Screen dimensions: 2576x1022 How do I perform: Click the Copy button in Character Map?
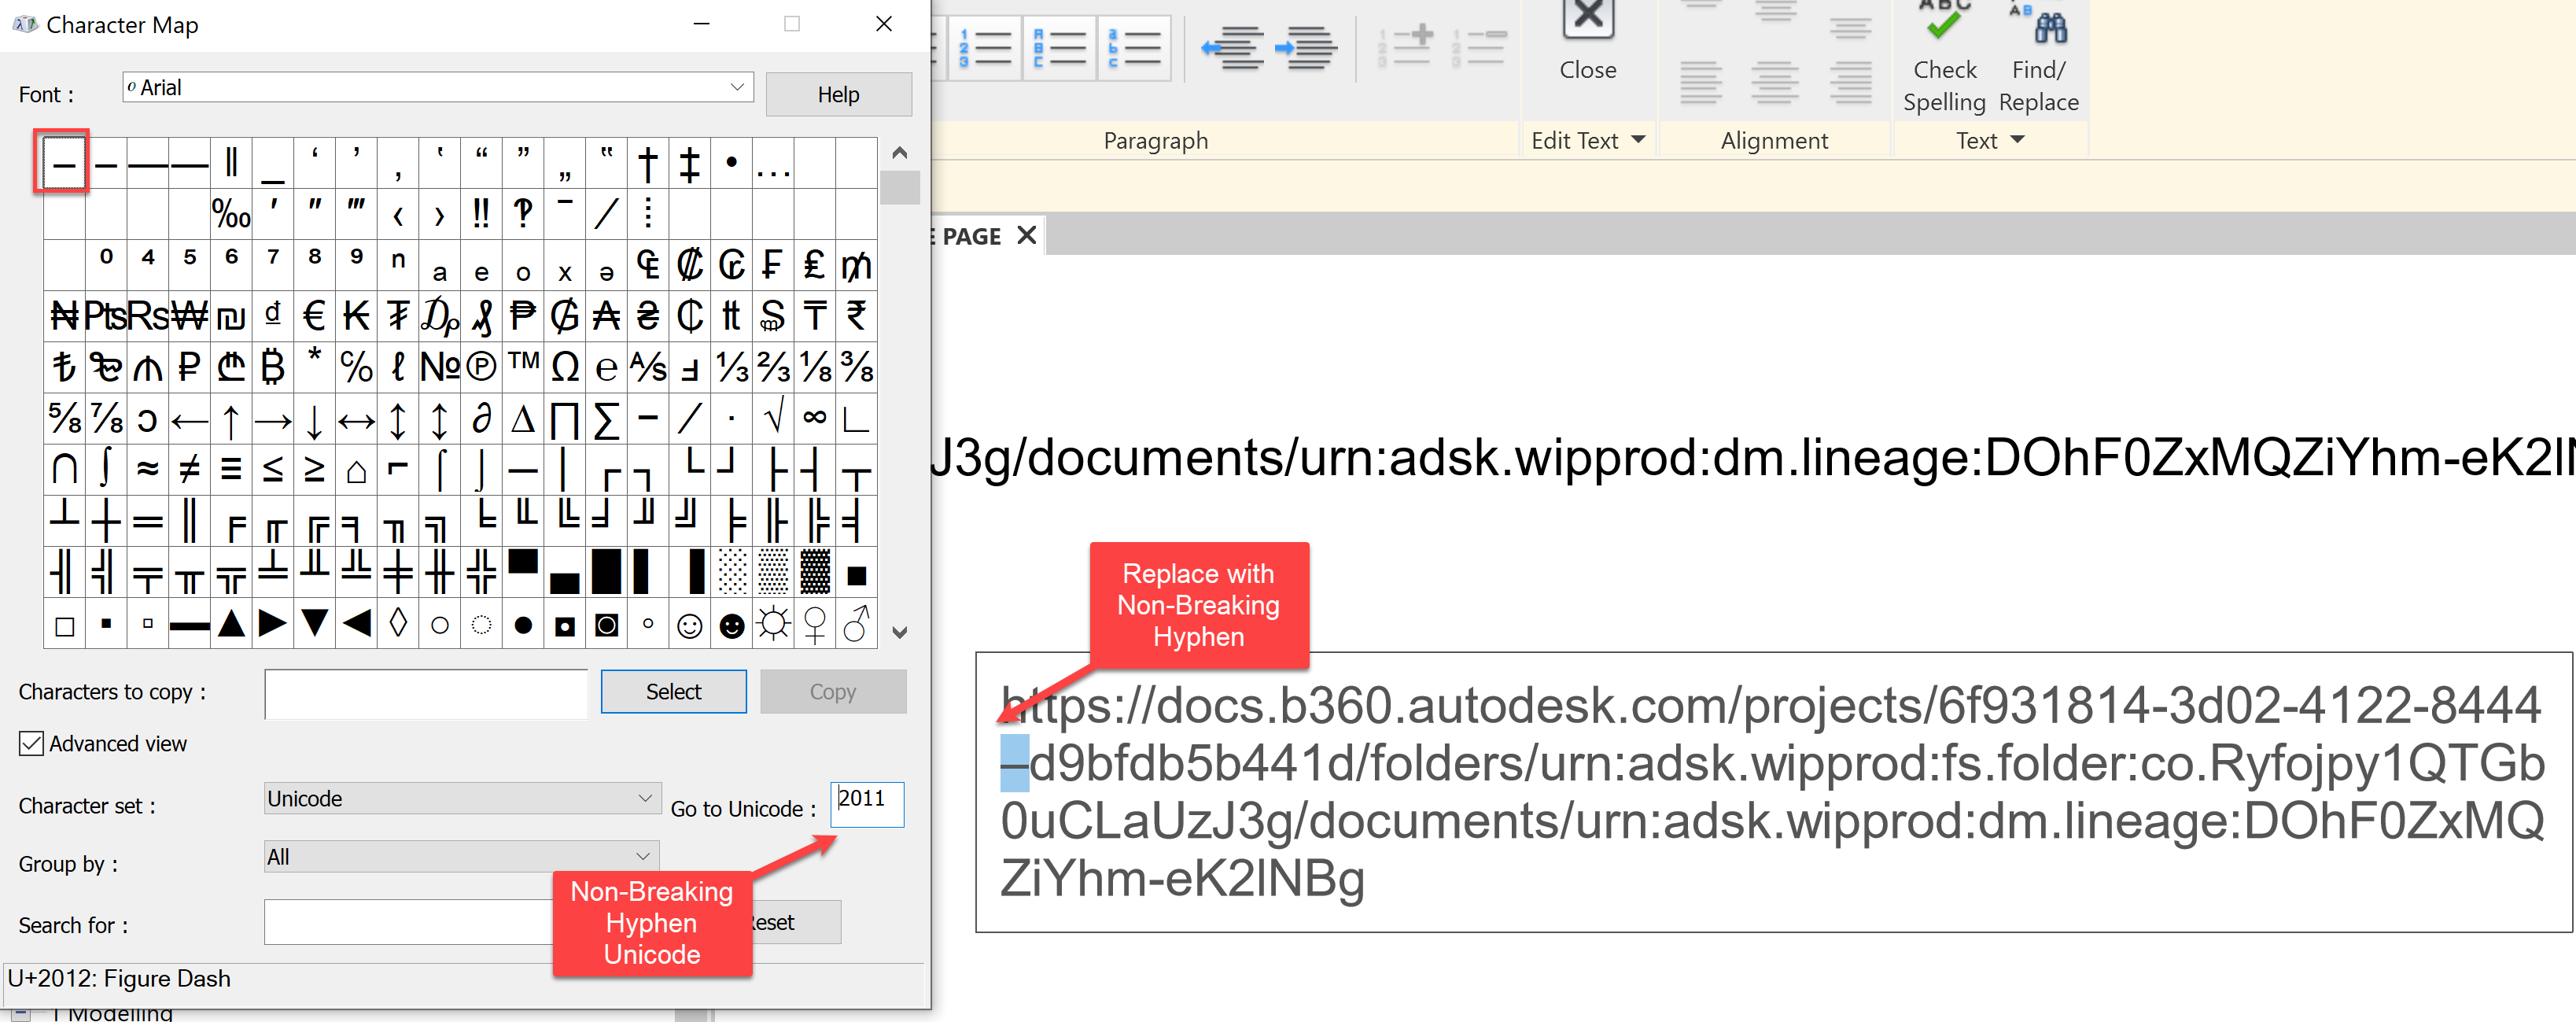coord(833,691)
